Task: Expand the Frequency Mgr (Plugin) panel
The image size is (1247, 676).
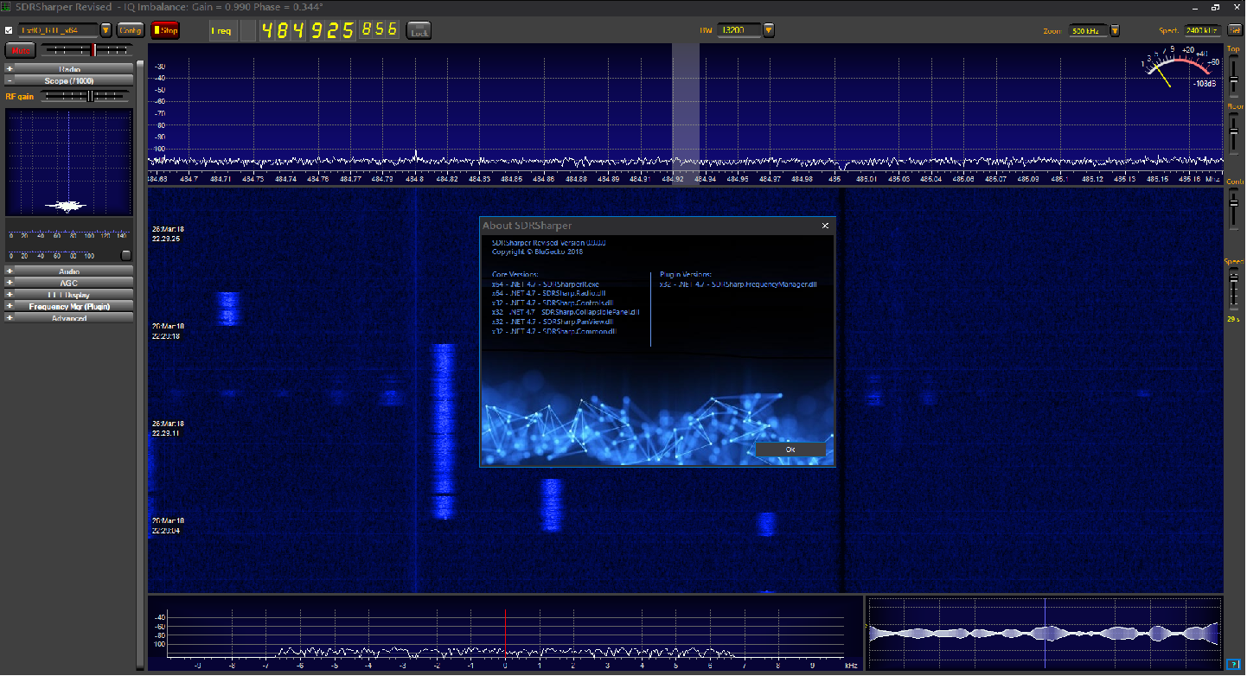Action: (69, 306)
